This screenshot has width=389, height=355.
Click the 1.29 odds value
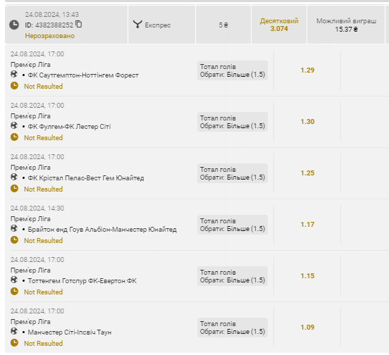pos(307,70)
